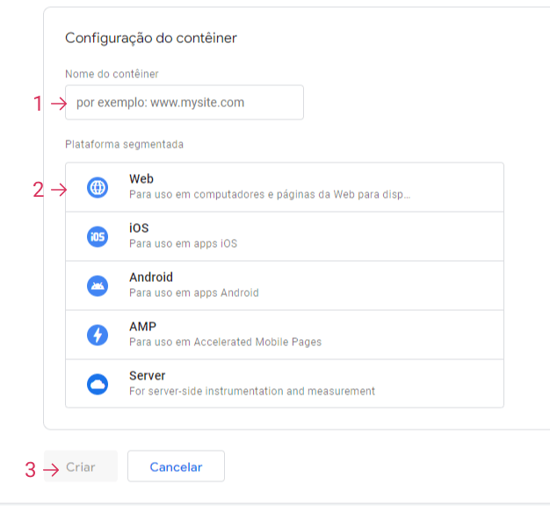Click the Web 'computadores e páginas' description
This screenshot has height=506, width=550.
(270, 194)
